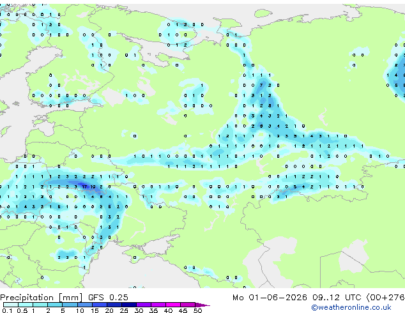Select the 2–5 mm legend color box
The width and height of the screenshot is (405, 313).
pos(55,305)
